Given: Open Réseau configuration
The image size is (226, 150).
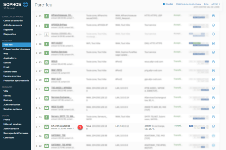Looking at the screenshot, I should pyautogui.click(x=8, y=96).
